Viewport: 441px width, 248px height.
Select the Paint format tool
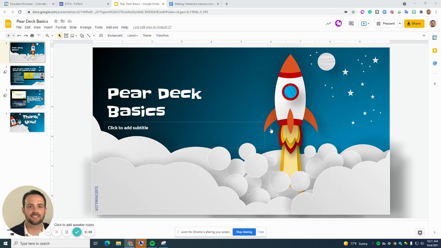pos(39,35)
